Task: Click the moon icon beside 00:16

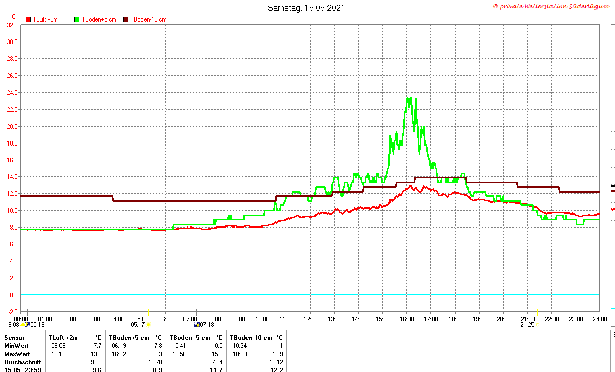Action: (x=28, y=324)
